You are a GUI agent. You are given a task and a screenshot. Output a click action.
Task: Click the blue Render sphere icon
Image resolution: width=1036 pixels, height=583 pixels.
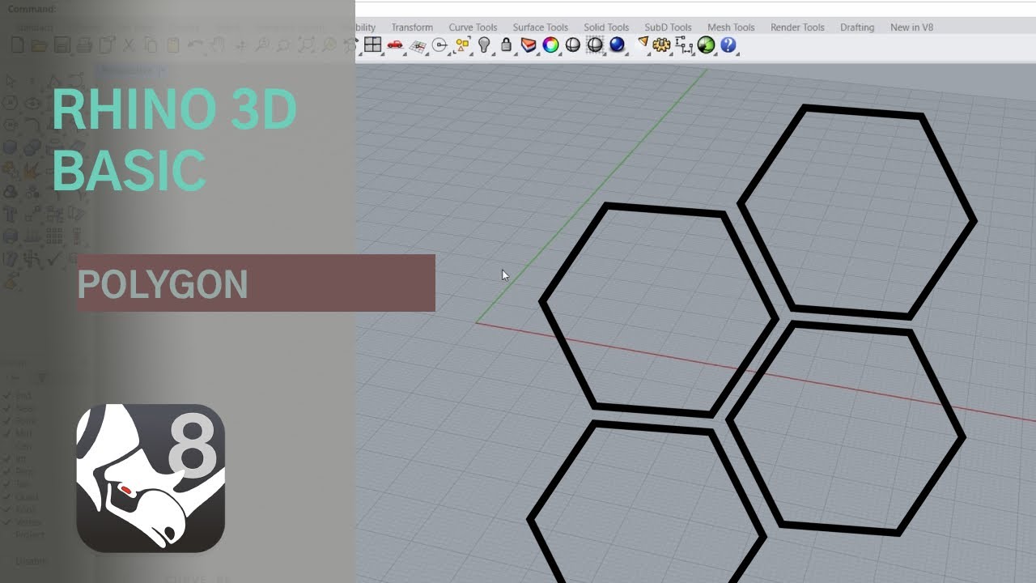(617, 45)
